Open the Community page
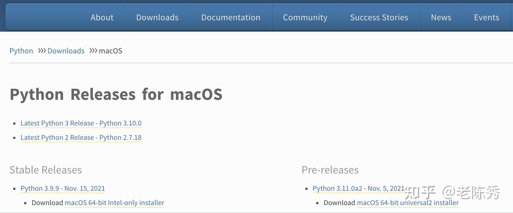 tap(305, 17)
